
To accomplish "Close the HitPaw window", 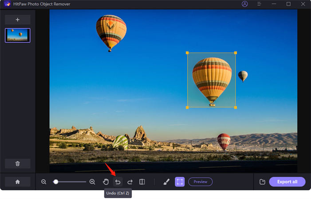I will (x=303, y=4).
